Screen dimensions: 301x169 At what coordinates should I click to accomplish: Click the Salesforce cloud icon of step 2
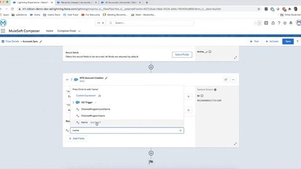click(x=76, y=79)
